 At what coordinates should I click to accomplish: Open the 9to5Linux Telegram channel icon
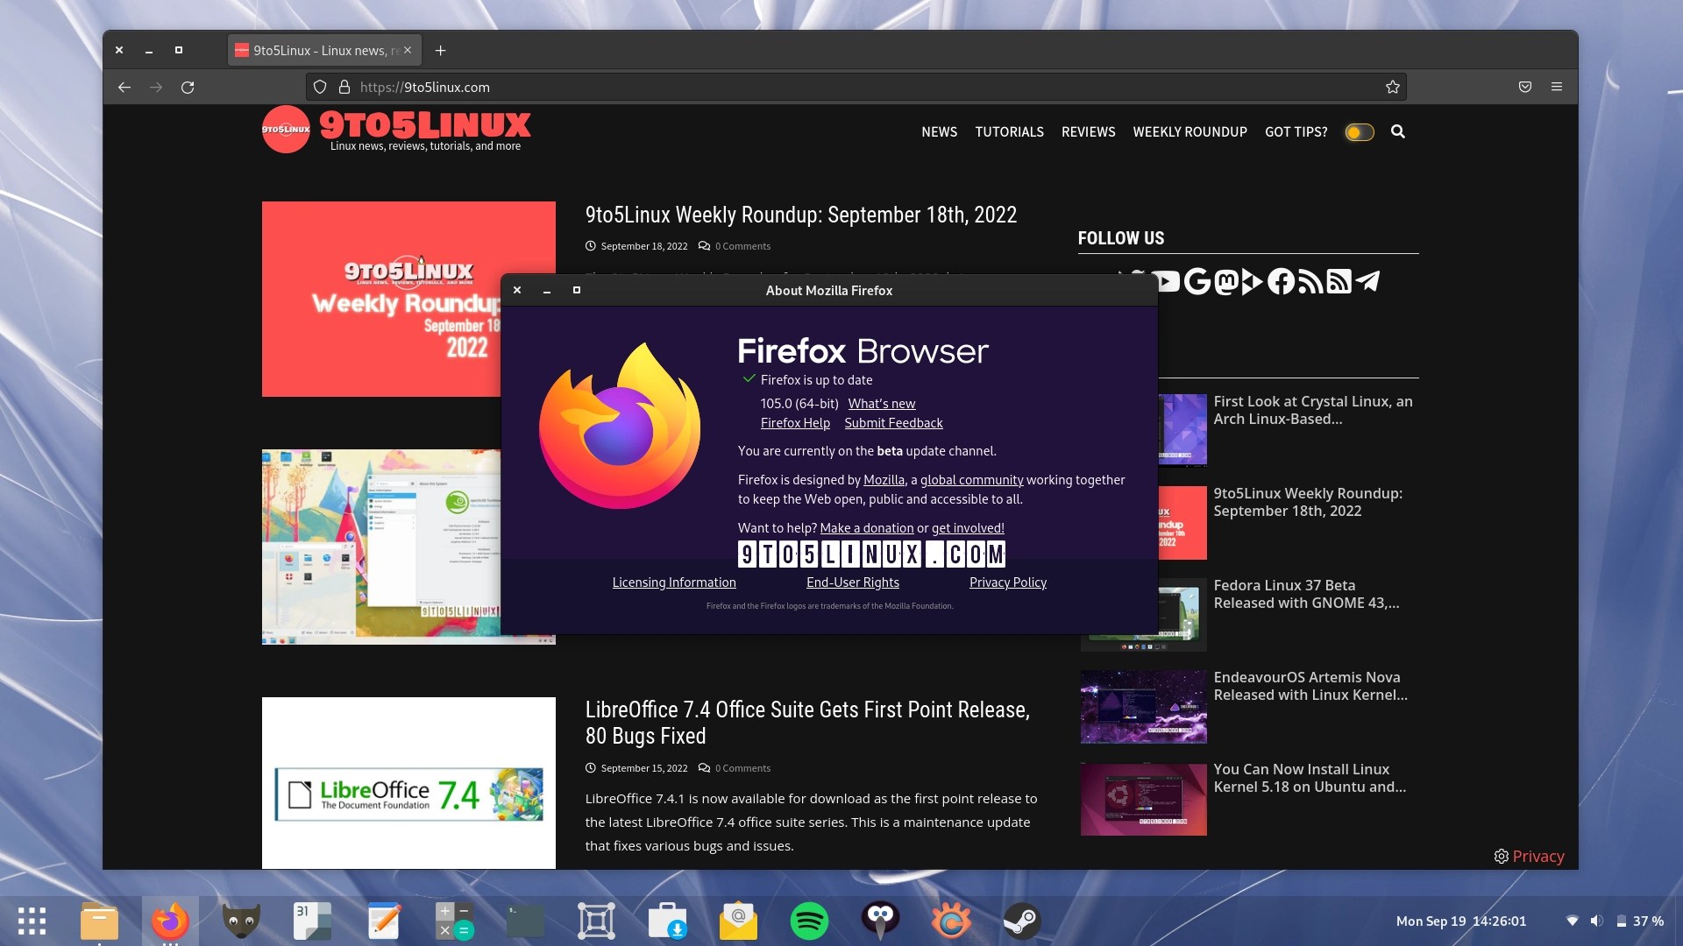pyautogui.click(x=1367, y=281)
